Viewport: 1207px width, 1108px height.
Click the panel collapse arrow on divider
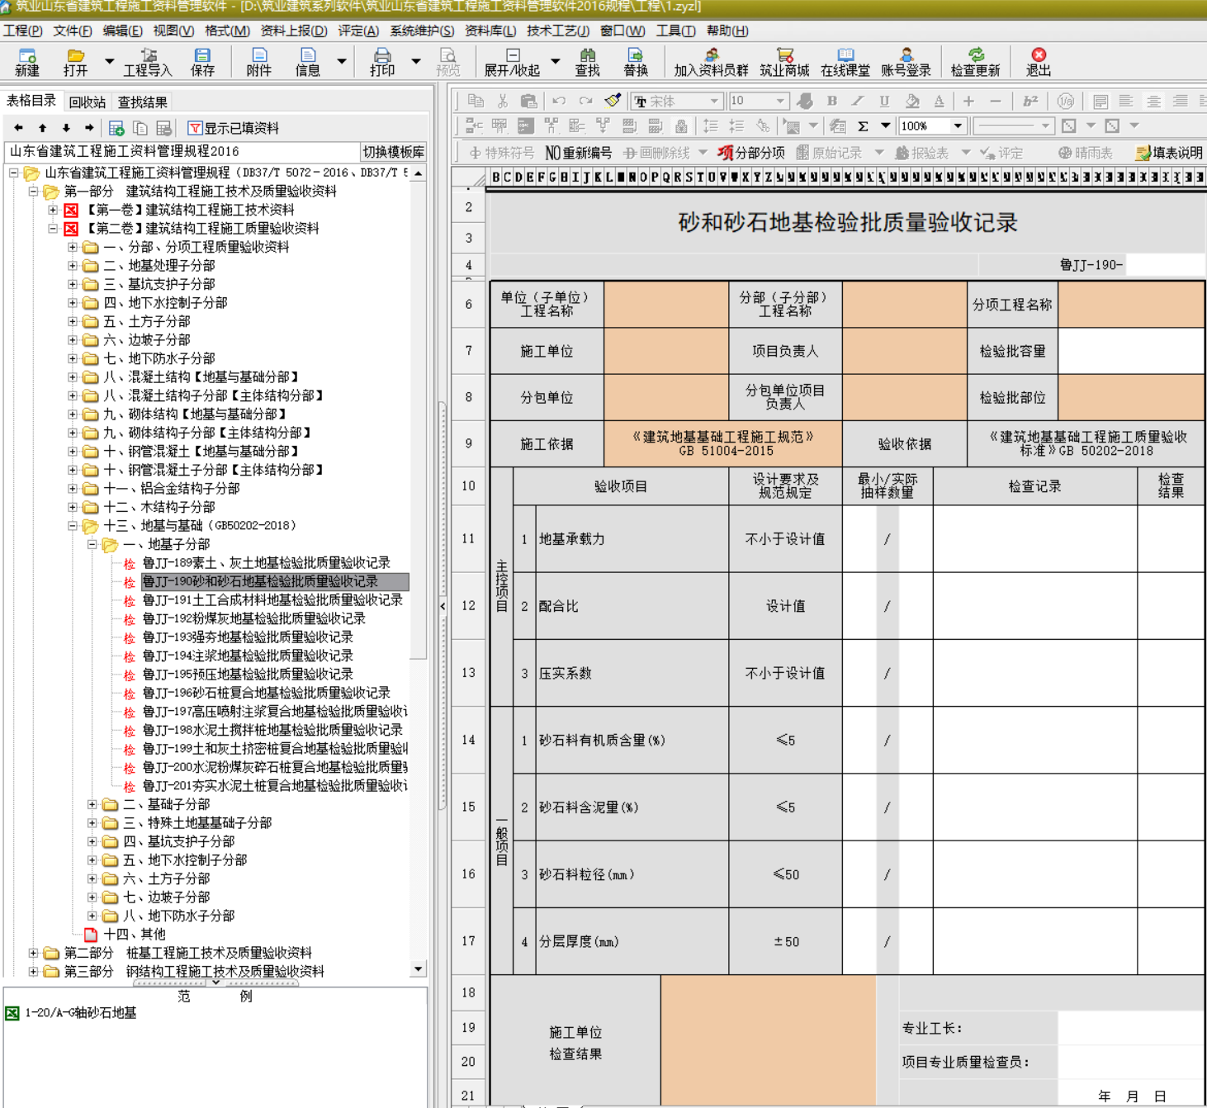(x=443, y=606)
